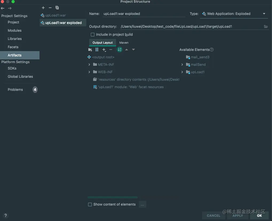Image resolution: width=272 pixels, height=221 pixels.
Task: Enable Include in project build
Action: pyautogui.click(x=93, y=35)
